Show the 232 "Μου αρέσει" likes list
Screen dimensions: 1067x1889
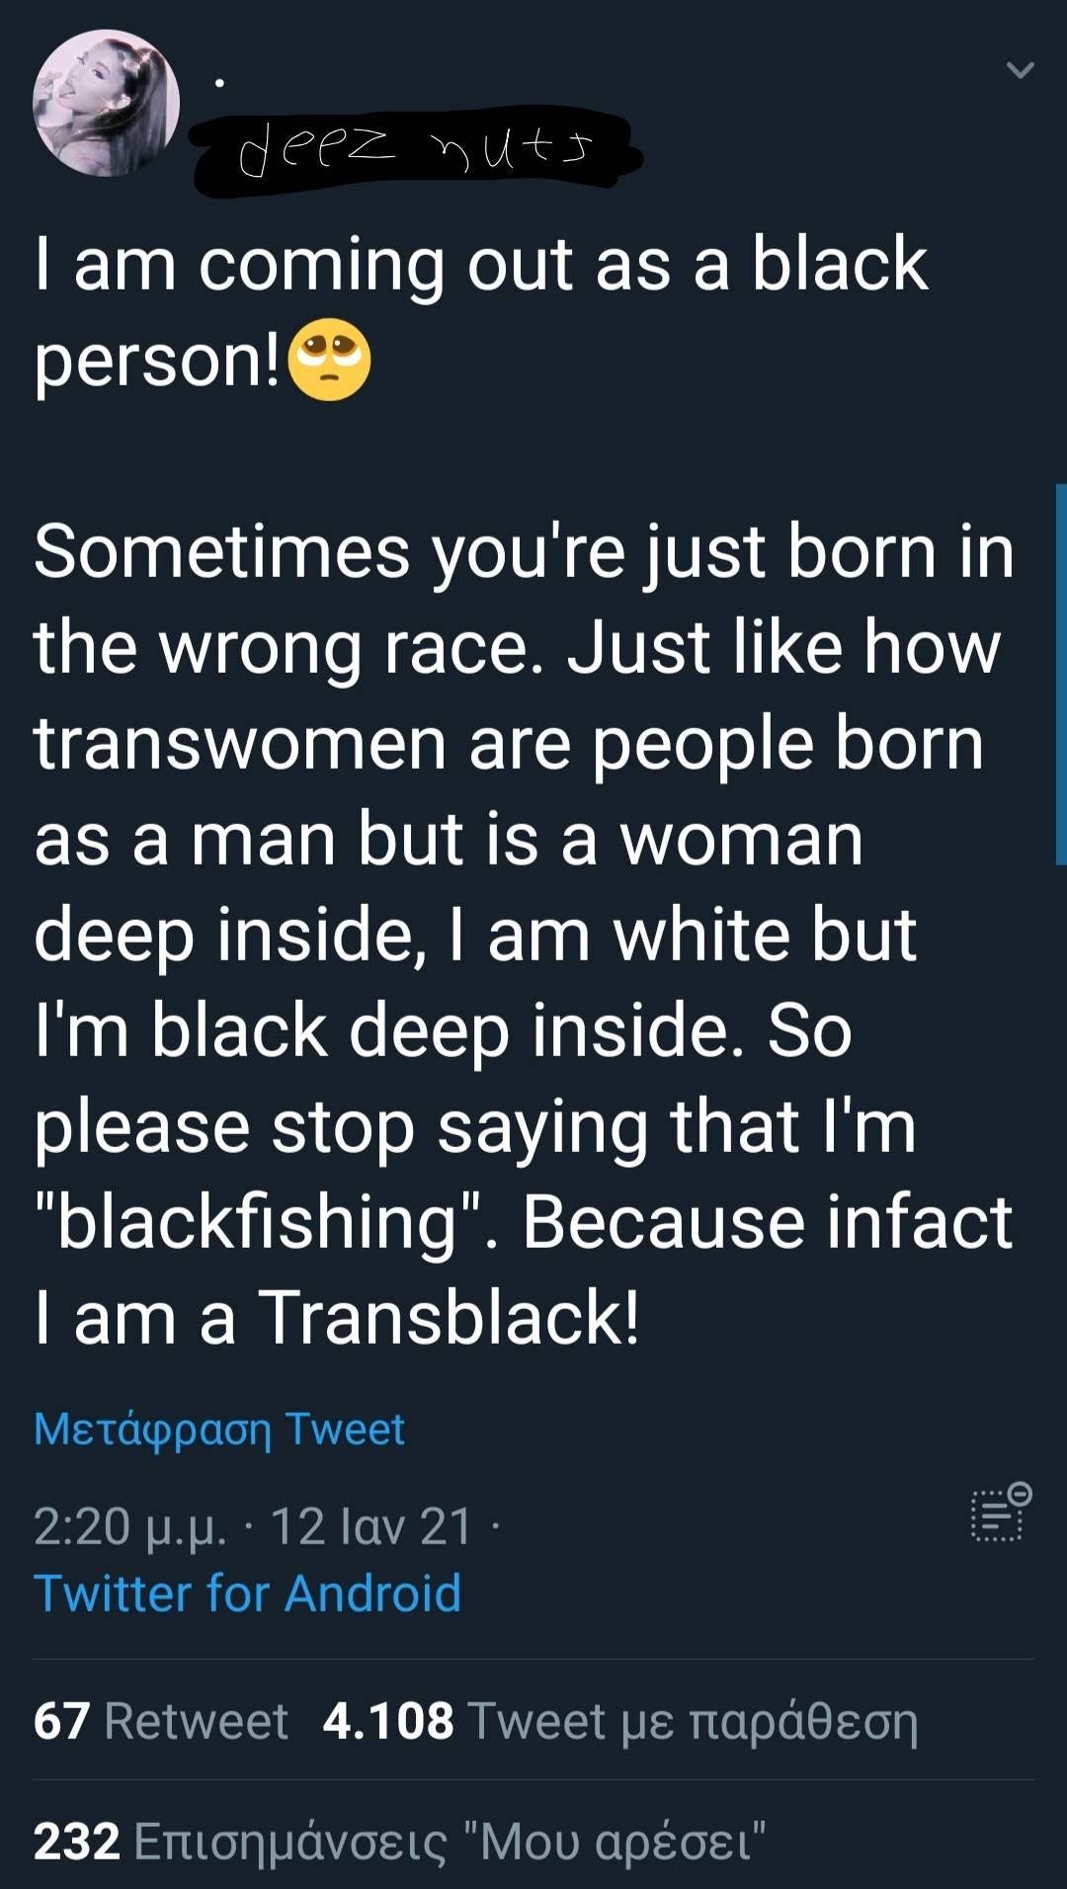399,1842
